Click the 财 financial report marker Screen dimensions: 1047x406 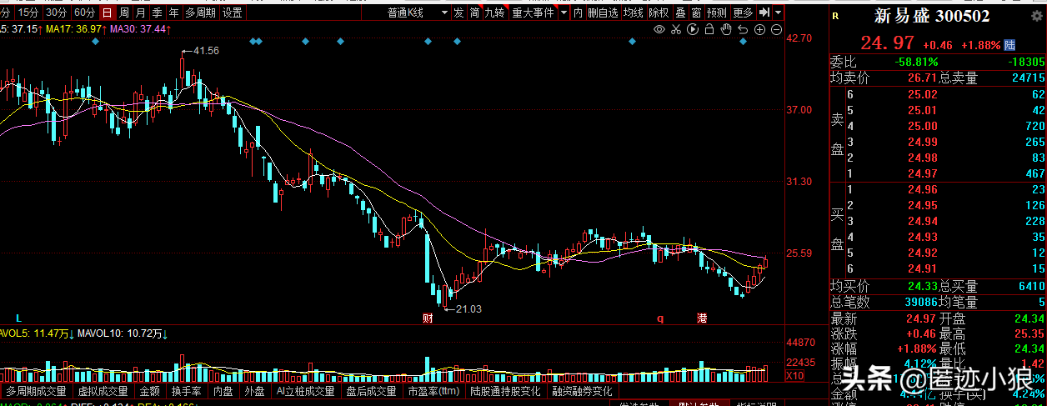click(428, 318)
